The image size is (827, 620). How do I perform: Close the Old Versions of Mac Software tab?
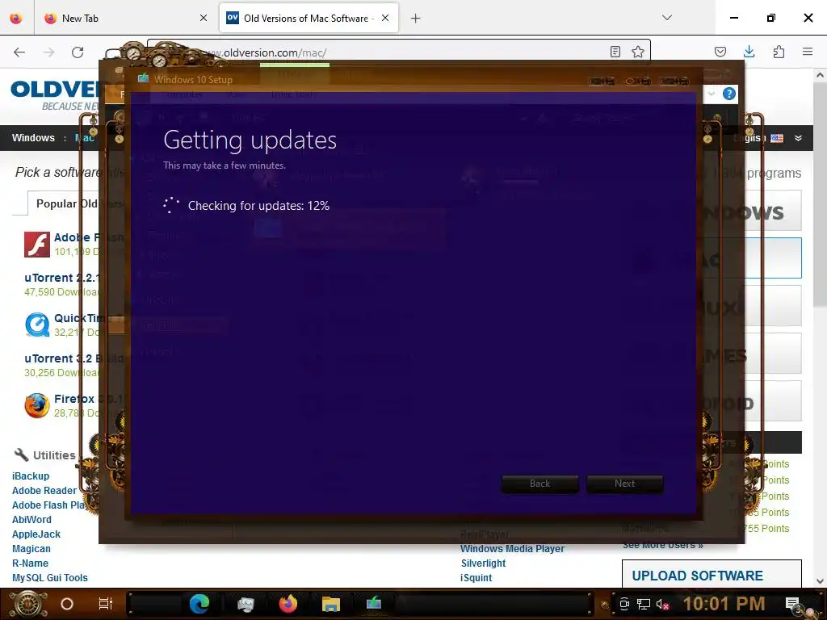pyautogui.click(x=385, y=18)
